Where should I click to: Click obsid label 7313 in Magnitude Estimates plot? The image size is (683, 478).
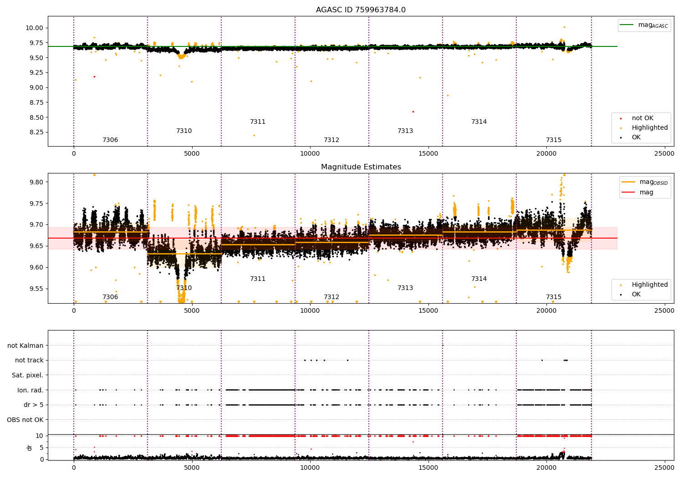point(405,288)
